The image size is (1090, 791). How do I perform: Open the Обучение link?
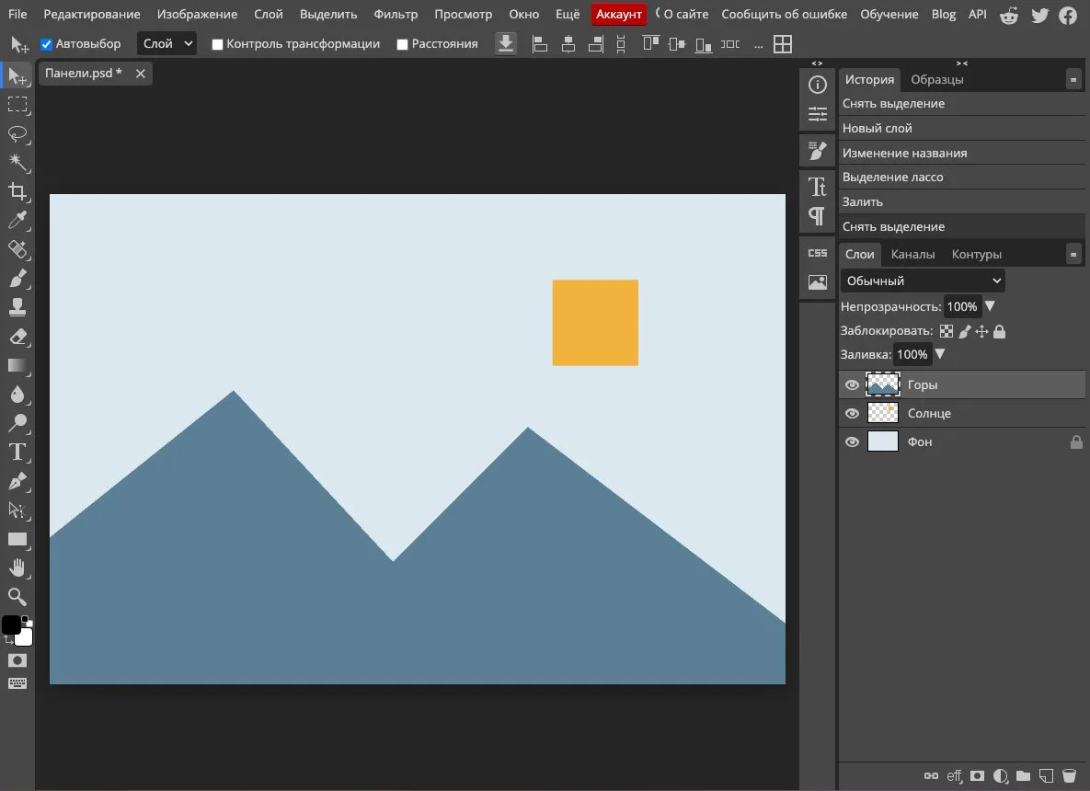click(x=889, y=15)
